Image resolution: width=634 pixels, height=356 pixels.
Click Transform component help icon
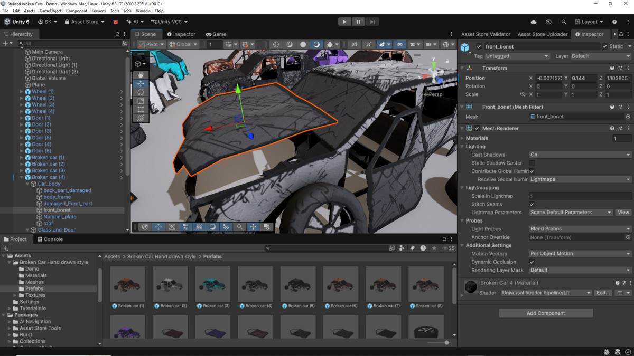(x=612, y=68)
